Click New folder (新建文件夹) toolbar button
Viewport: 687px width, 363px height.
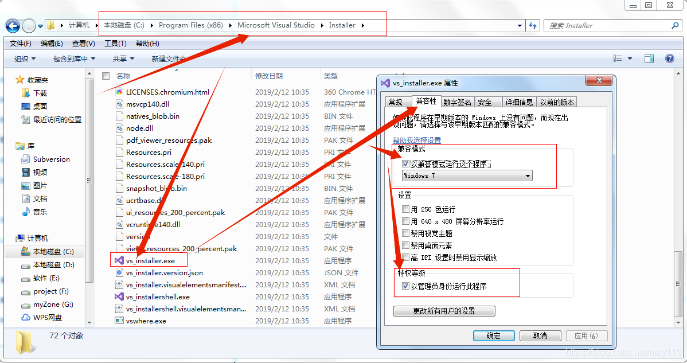tap(169, 58)
